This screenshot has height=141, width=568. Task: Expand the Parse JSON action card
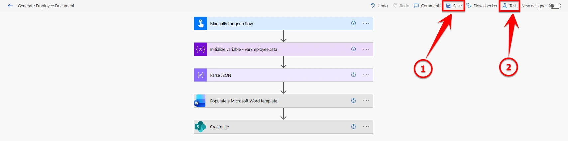(x=284, y=75)
